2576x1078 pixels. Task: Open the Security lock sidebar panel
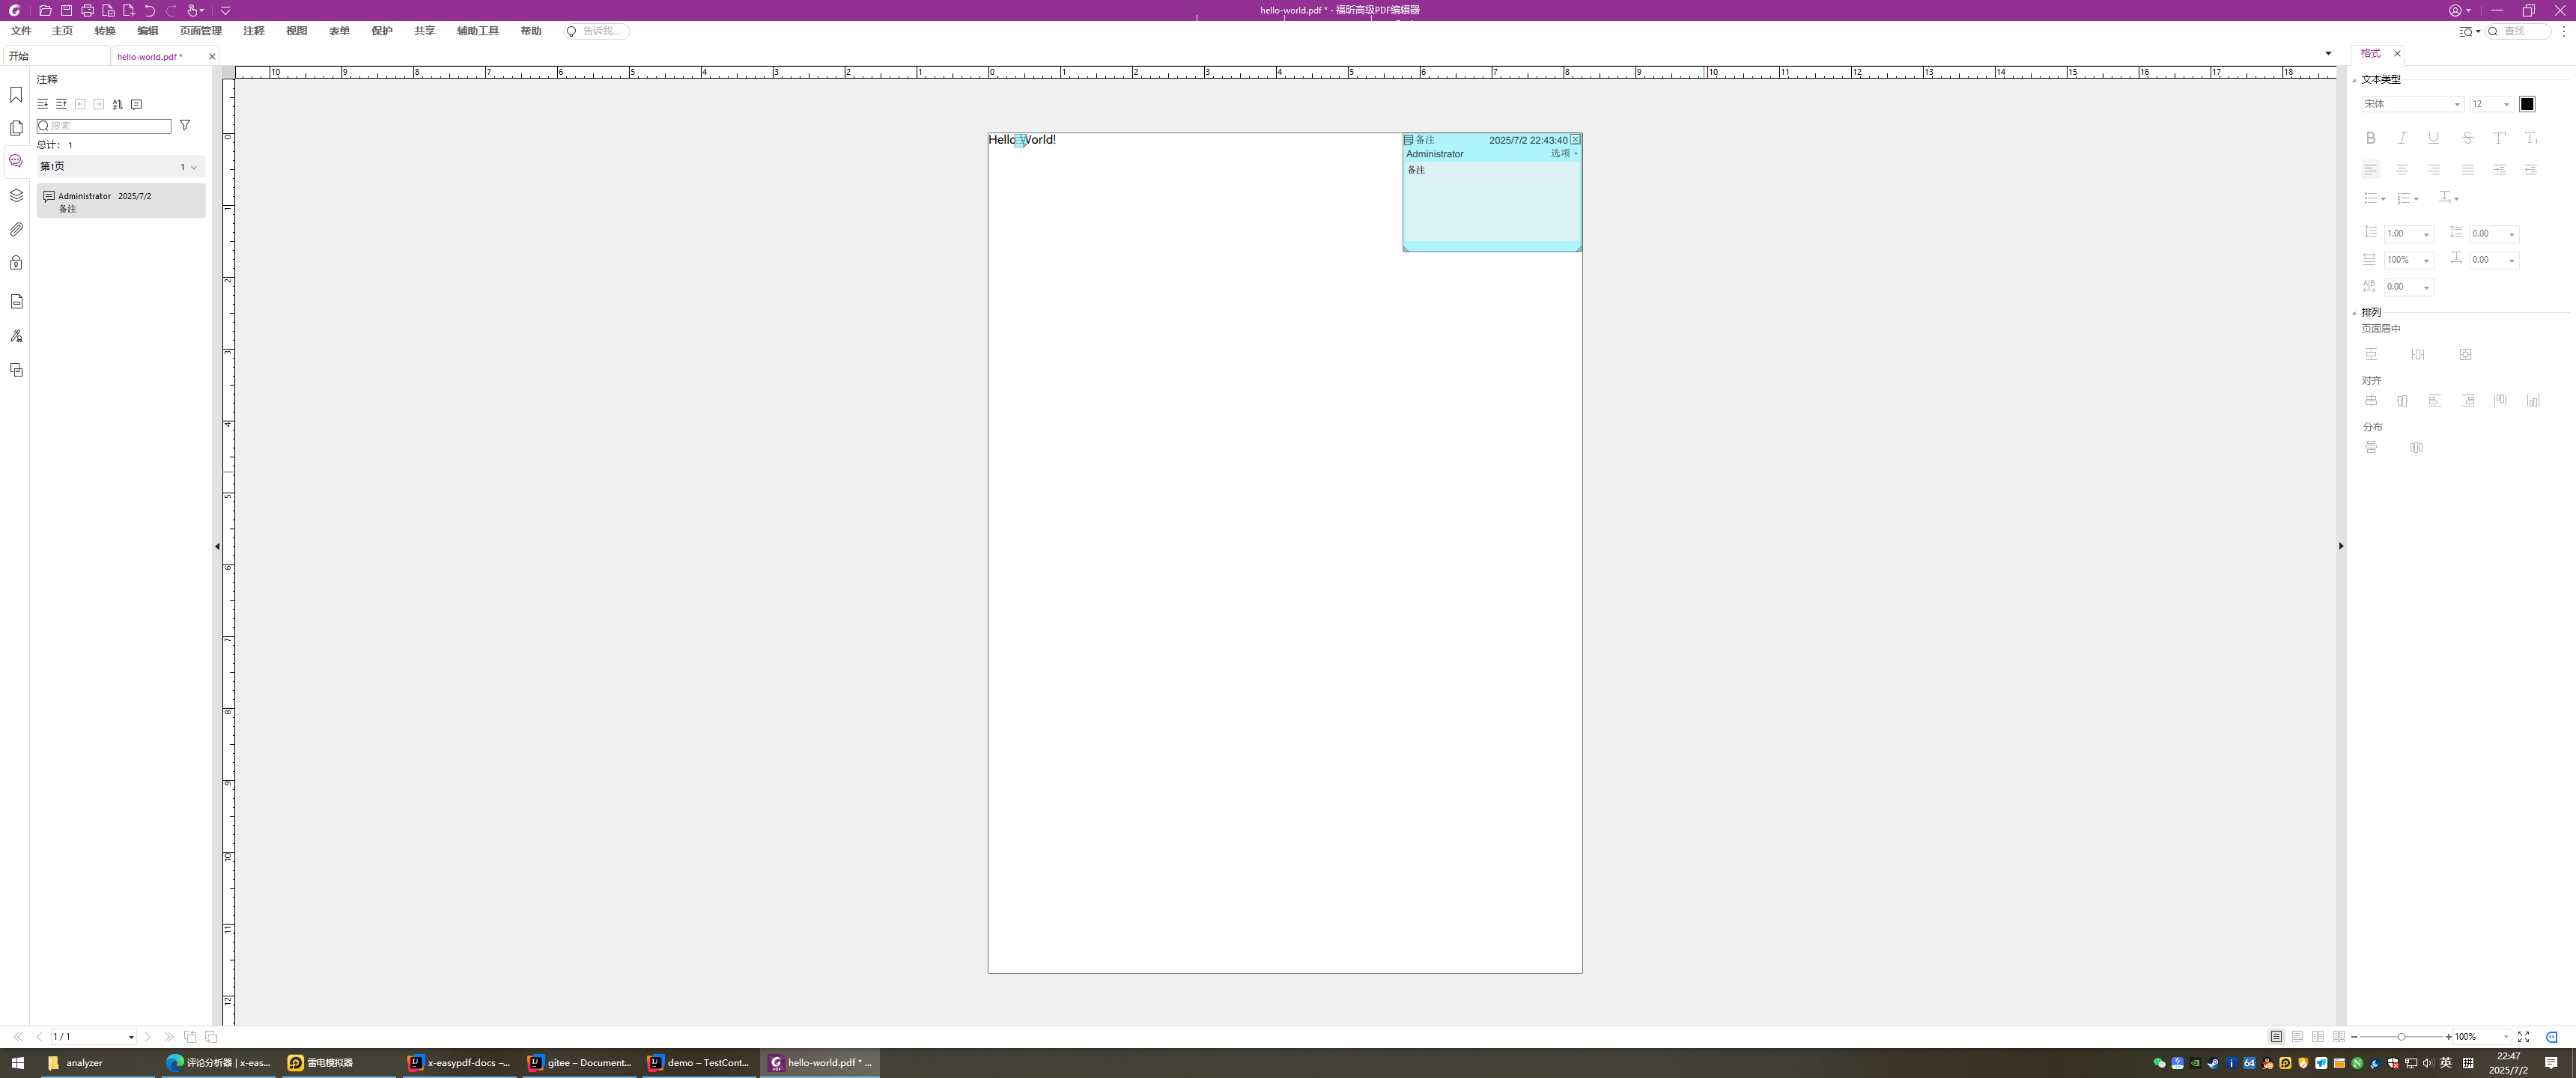[16, 263]
